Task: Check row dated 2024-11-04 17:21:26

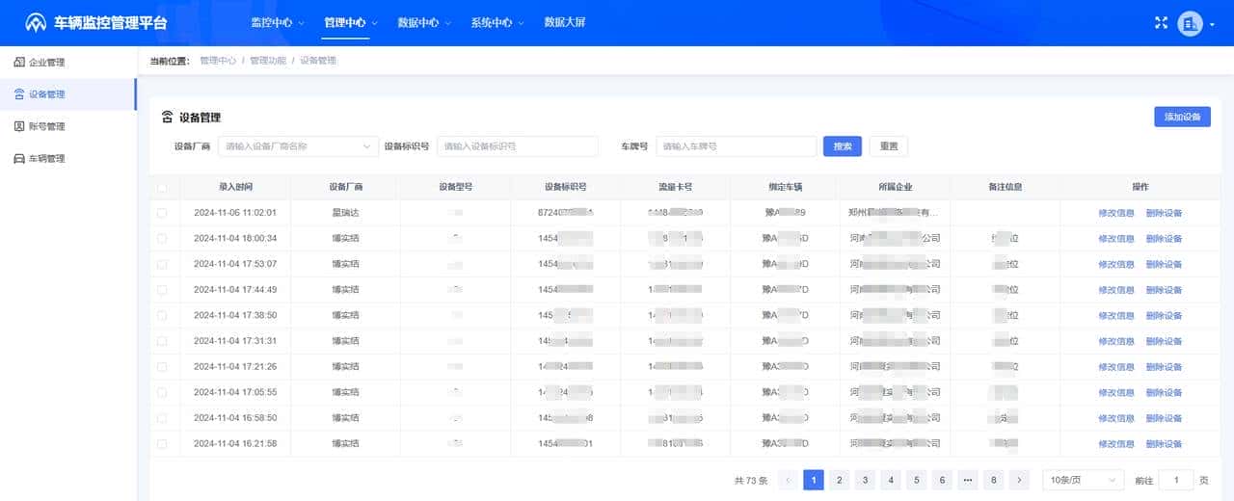Action: [x=162, y=367]
